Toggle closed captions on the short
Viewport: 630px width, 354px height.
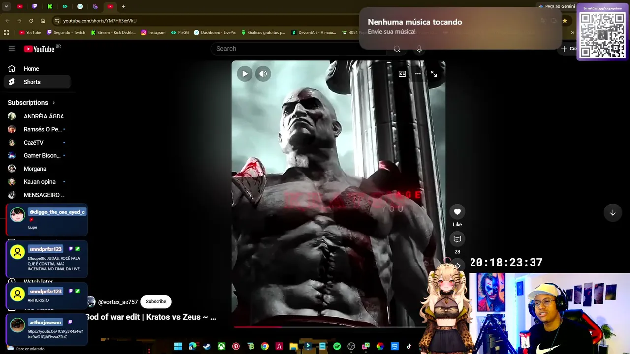pyautogui.click(x=402, y=74)
